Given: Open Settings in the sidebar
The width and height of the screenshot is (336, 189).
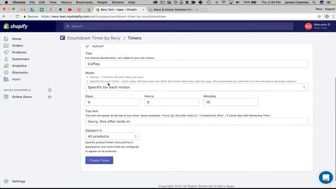Looking at the screenshot, I should pos(18,181).
